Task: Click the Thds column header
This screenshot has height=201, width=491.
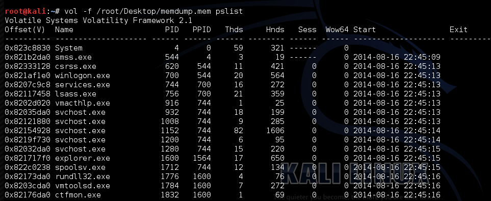Action: [x=234, y=30]
